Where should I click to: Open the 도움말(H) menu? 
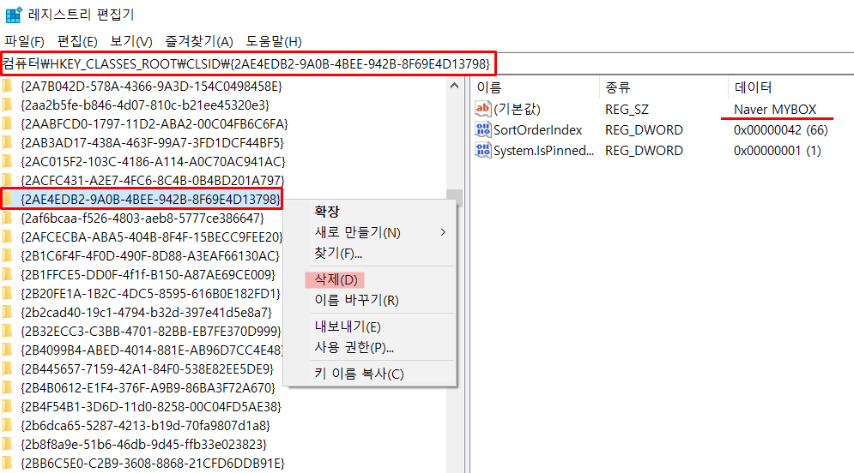click(x=274, y=41)
